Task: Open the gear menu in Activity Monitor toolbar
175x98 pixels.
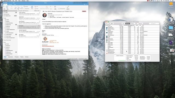Action: pos(112,24)
